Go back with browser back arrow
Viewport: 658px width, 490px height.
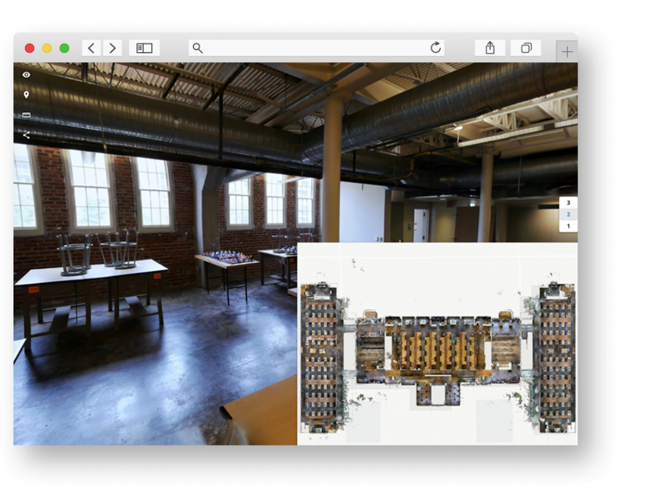tap(91, 48)
